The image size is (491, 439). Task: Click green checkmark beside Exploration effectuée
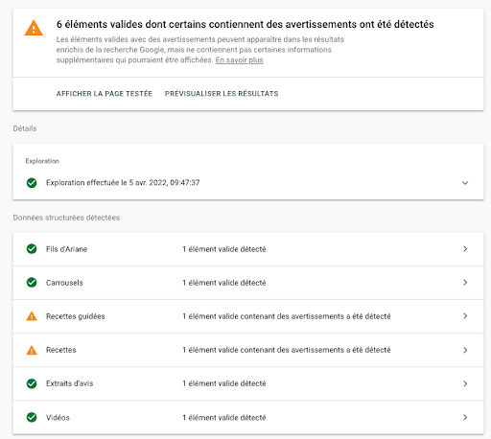pos(32,183)
